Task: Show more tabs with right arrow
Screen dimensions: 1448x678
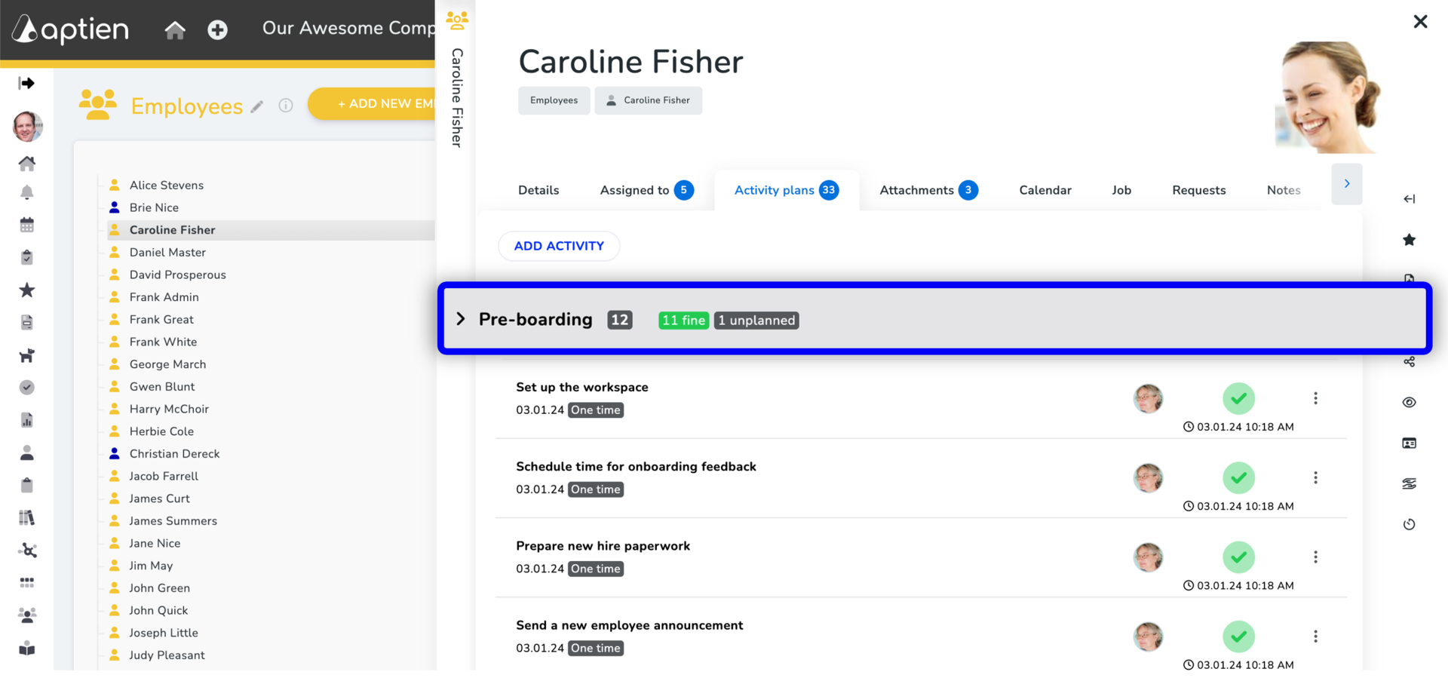Action: click(1347, 184)
